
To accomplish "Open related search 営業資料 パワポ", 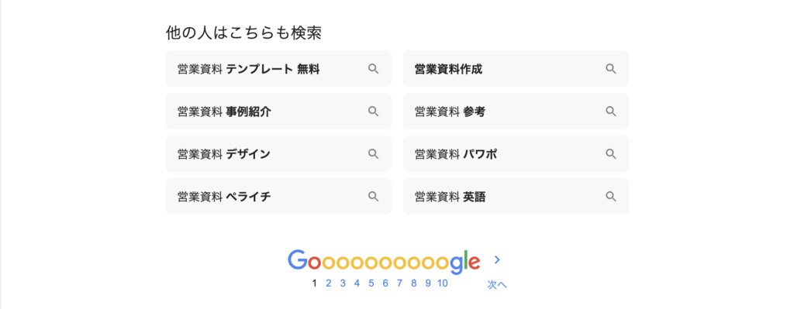I will point(516,154).
